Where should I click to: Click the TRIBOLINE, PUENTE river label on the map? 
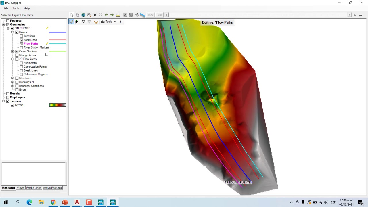pos(238,183)
